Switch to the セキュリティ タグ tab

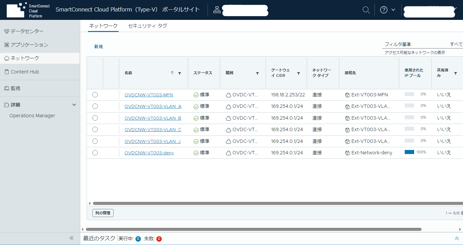148,26
